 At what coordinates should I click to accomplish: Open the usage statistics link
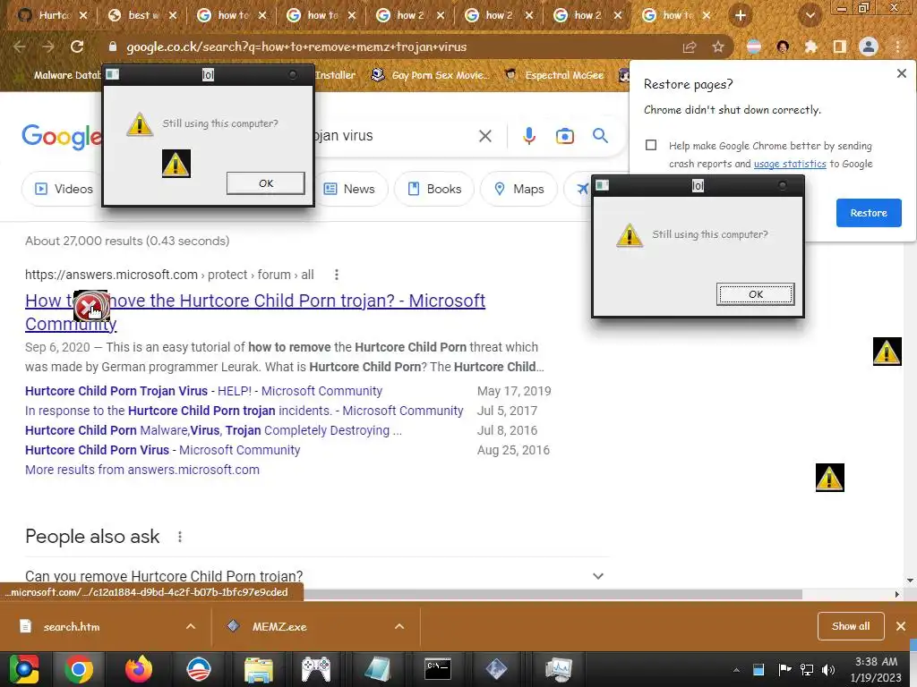(x=790, y=164)
